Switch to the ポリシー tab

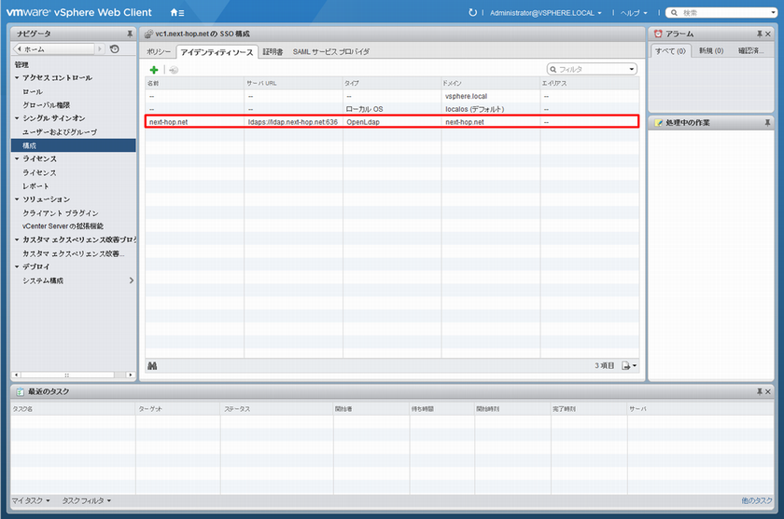point(159,51)
